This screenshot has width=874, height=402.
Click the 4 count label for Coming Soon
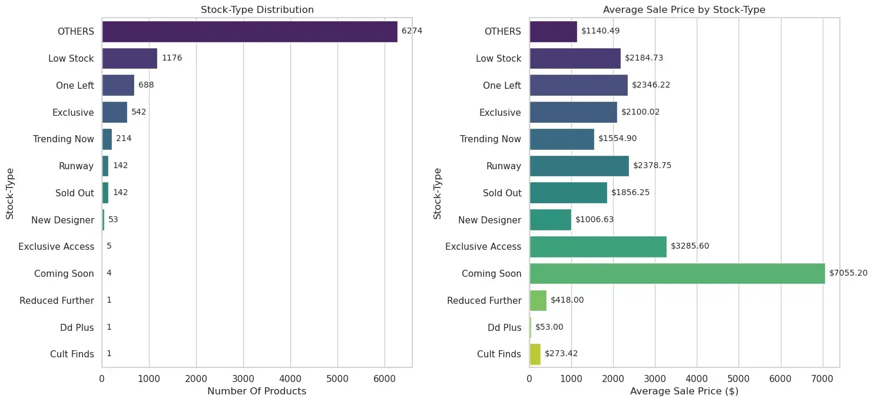(109, 273)
